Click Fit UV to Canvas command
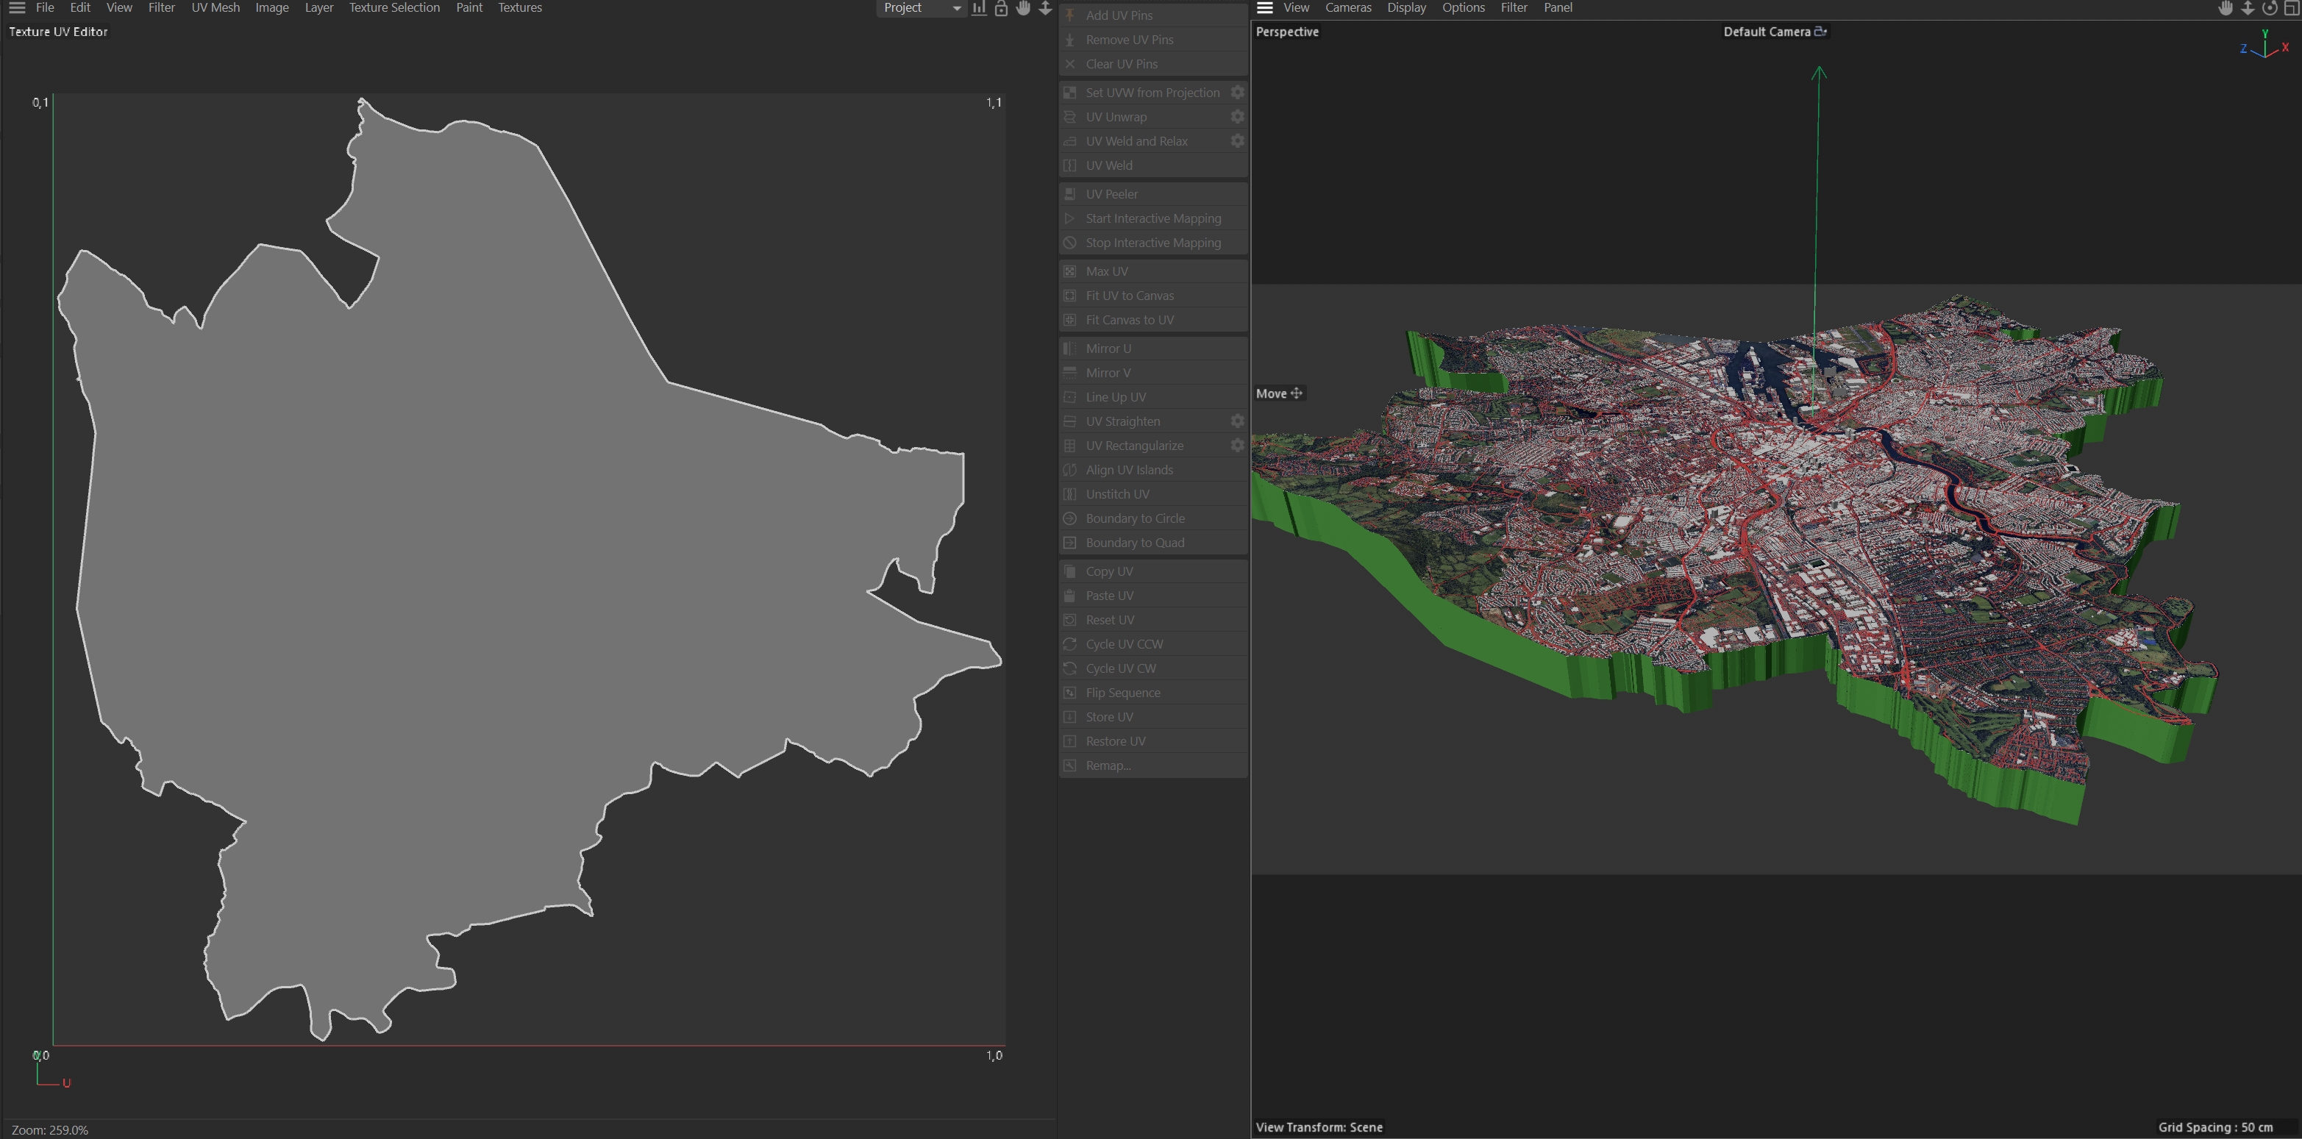The height and width of the screenshot is (1139, 2302). [x=1130, y=296]
